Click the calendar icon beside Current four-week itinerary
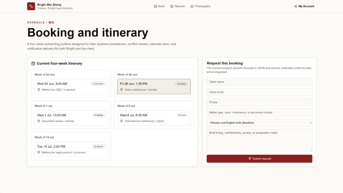Screen dimensions: 343x193 (x=33, y=64)
